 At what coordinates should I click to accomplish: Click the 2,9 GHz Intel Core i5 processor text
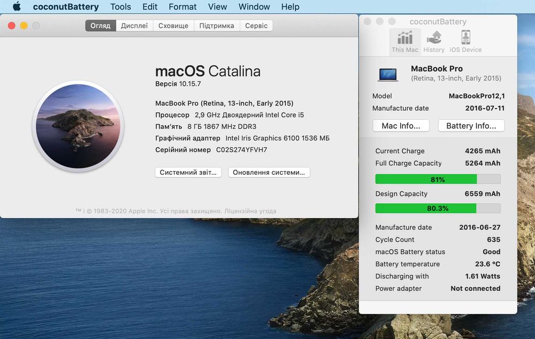coord(249,115)
